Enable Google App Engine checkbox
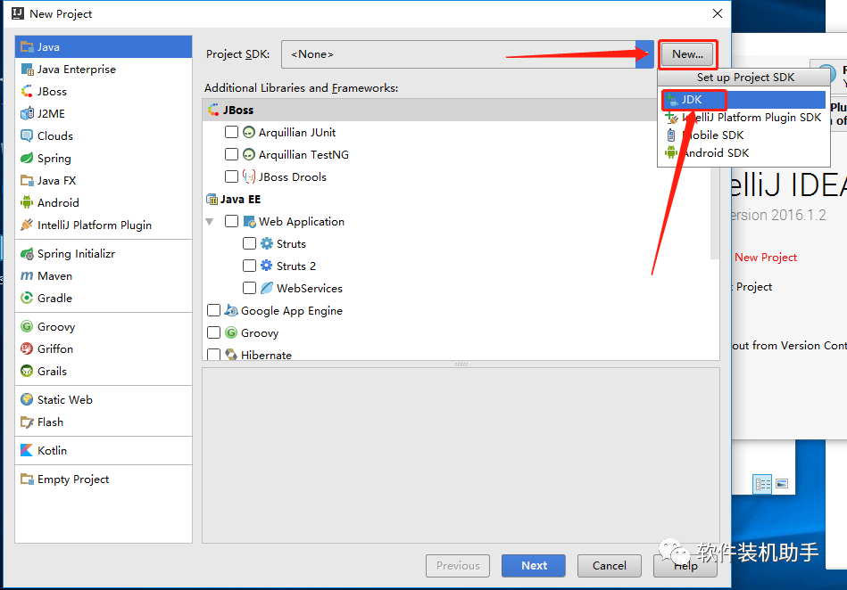 (x=214, y=310)
